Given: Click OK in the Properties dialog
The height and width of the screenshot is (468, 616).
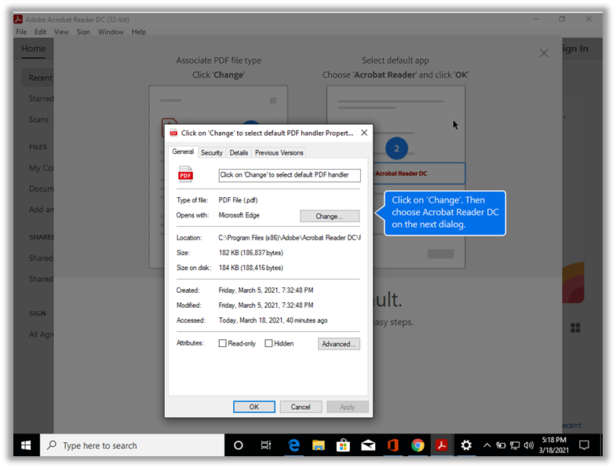Looking at the screenshot, I should point(253,407).
